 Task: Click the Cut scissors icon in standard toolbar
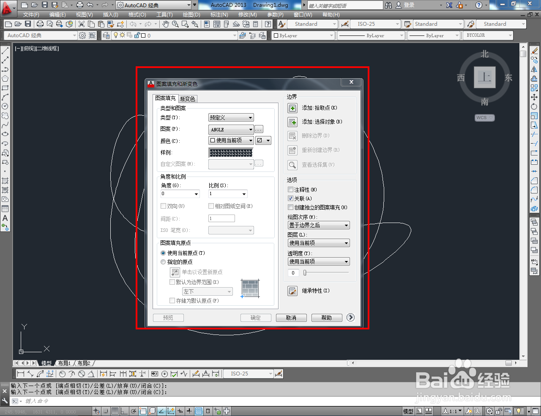point(82,24)
